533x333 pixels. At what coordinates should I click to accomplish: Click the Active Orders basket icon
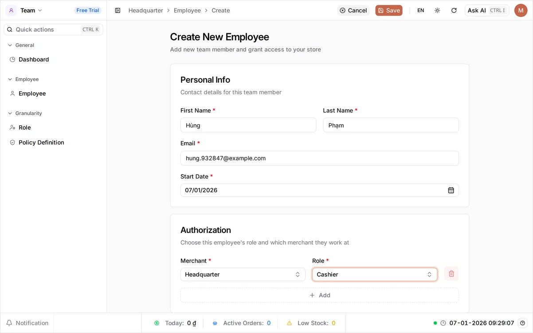pyautogui.click(x=215, y=323)
